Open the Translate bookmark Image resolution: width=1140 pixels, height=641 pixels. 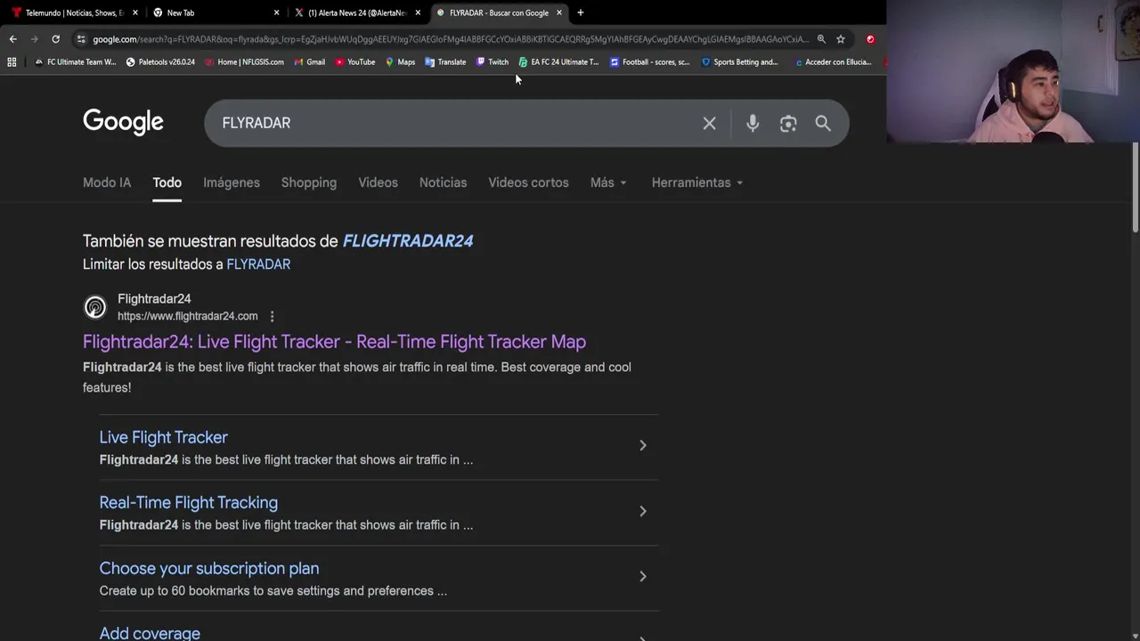click(445, 62)
